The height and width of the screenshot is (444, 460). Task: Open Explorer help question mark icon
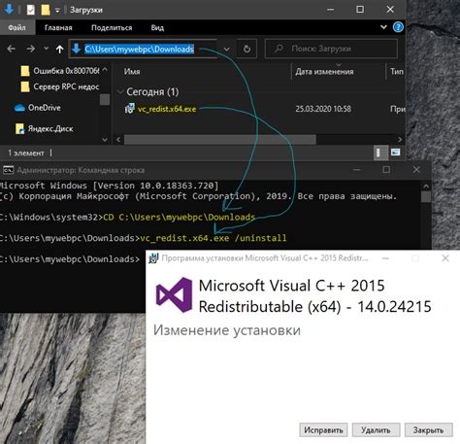pyautogui.click(x=398, y=27)
